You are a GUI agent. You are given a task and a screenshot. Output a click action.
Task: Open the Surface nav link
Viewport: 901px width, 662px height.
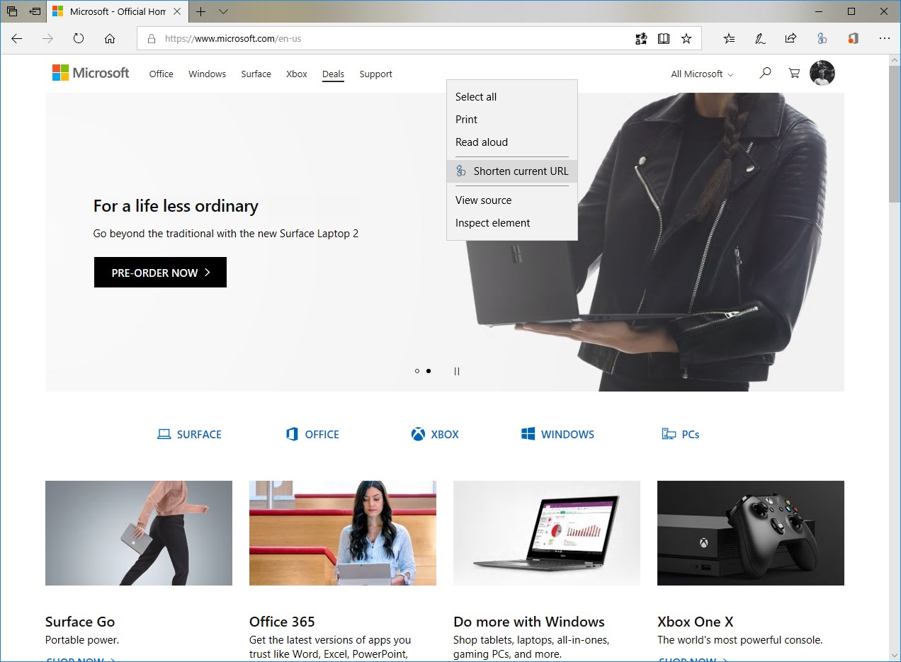click(256, 74)
